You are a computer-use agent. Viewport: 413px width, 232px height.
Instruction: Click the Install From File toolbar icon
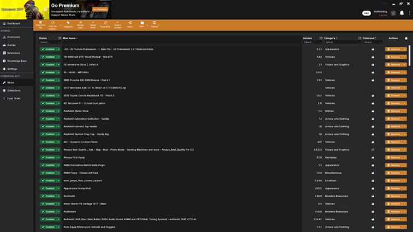(x=40, y=24)
